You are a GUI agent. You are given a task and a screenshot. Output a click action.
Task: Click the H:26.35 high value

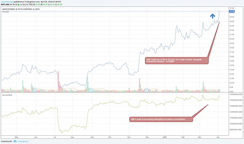click(44, 4)
